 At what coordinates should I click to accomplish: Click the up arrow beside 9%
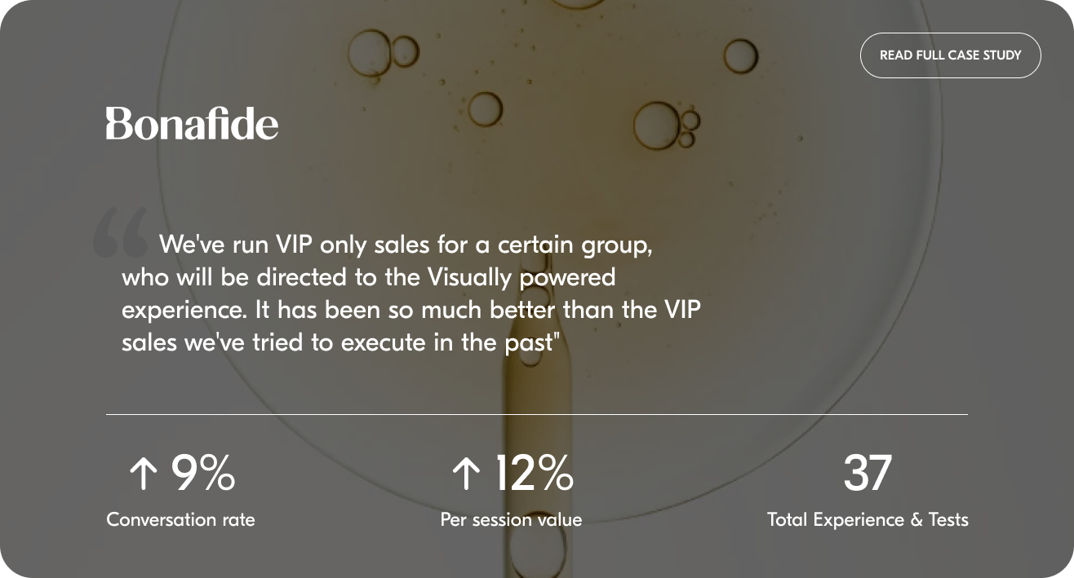coord(143,474)
